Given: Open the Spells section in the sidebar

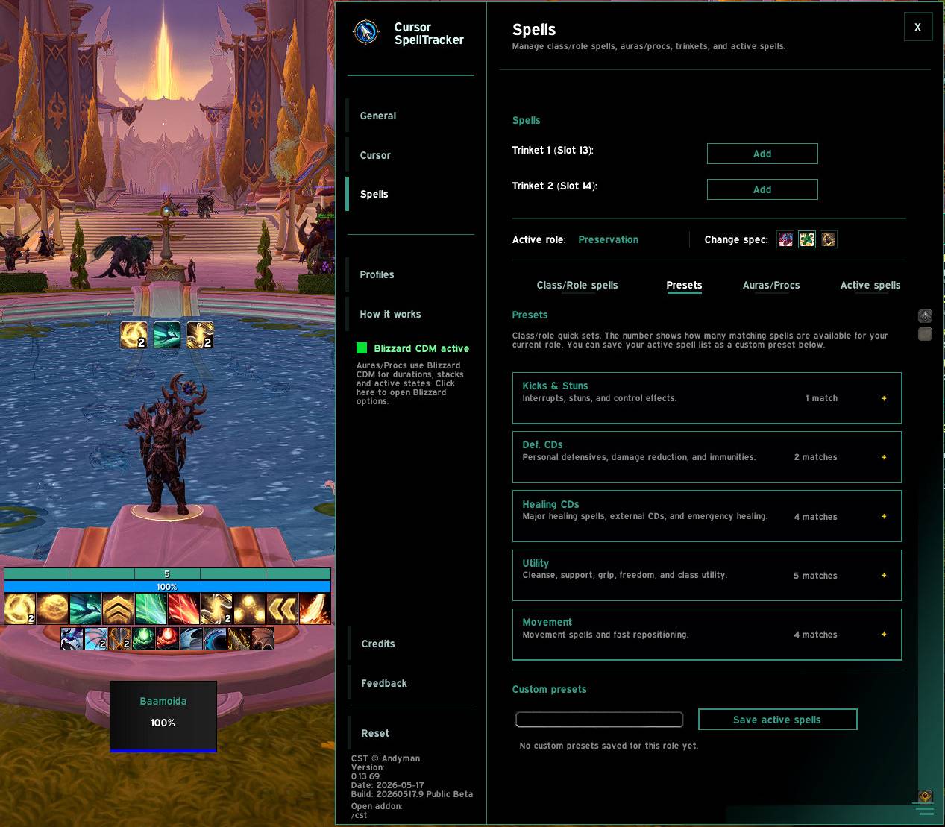Looking at the screenshot, I should 410,194.
